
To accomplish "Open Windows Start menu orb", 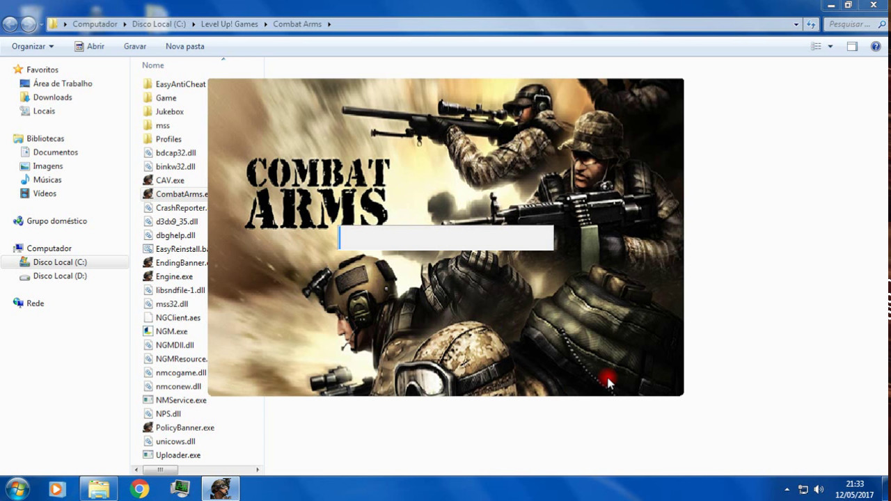I will click(17, 489).
